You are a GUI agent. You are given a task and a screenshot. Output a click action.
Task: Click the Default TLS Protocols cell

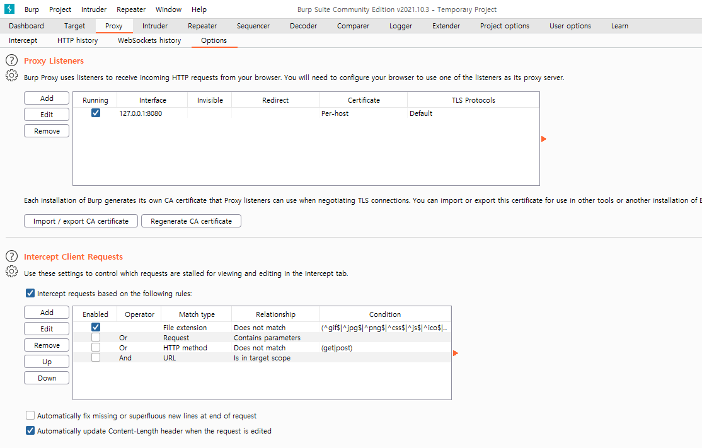click(x=473, y=113)
